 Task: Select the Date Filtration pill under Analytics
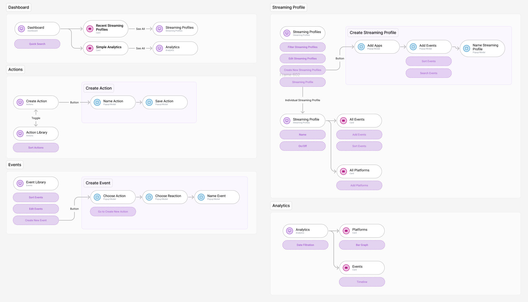(x=305, y=245)
